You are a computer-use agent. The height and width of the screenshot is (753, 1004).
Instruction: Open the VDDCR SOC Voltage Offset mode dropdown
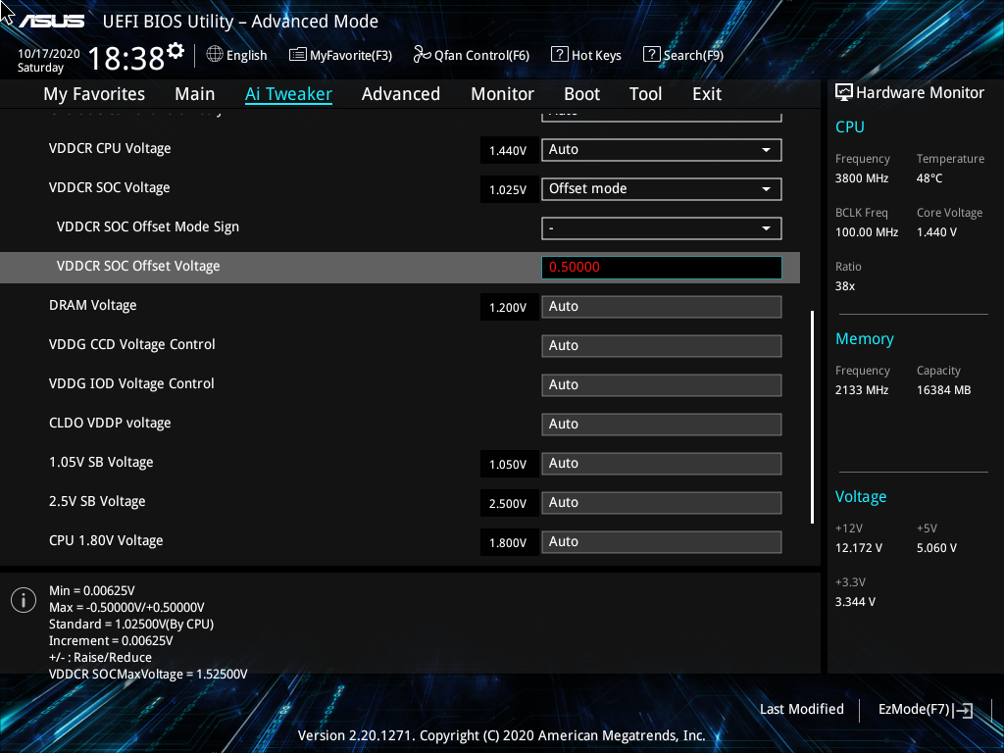pyautogui.click(x=662, y=189)
